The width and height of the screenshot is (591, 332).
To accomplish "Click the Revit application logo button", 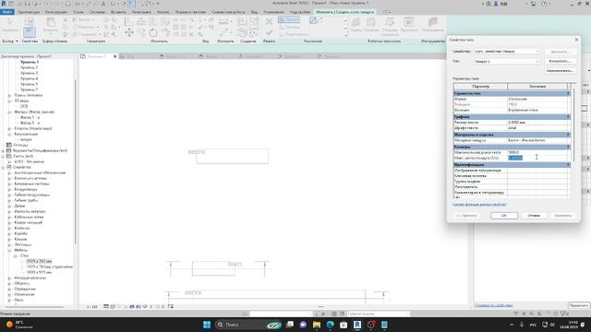I will [x=4, y=4].
